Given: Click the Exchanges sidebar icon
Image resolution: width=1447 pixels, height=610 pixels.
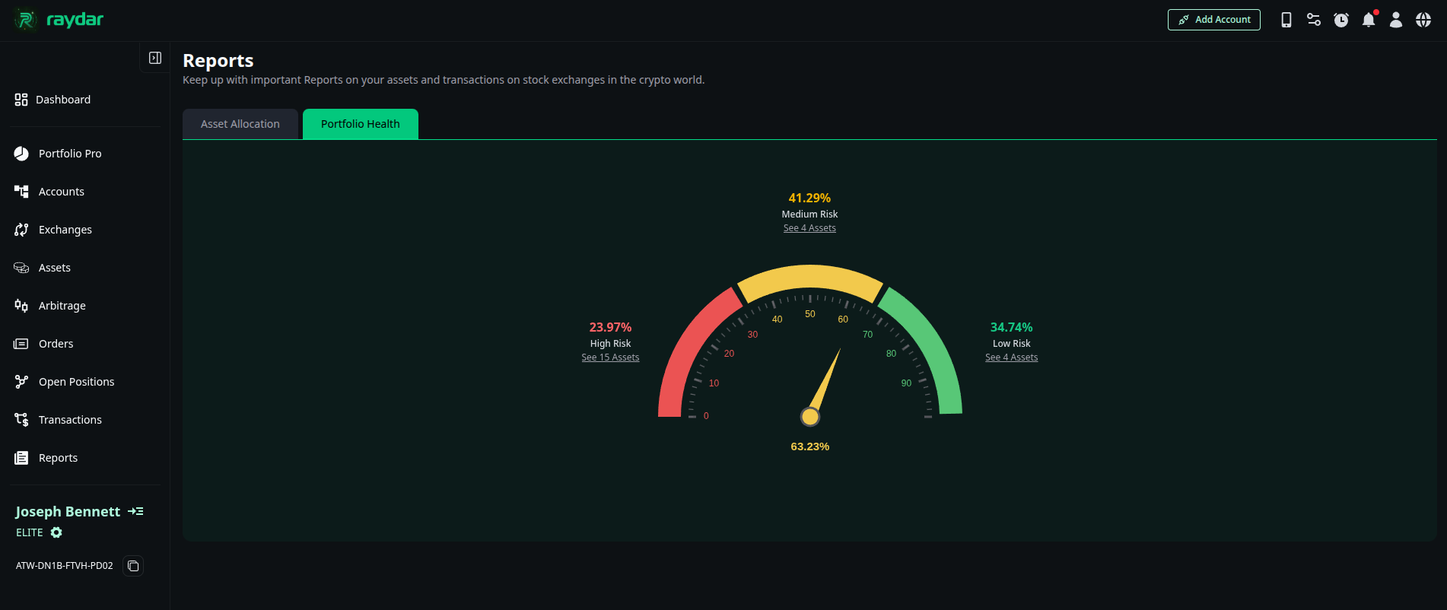Looking at the screenshot, I should point(21,230).
